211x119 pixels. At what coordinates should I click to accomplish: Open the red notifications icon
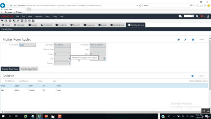pyautogui.click(x=203, y=16)
